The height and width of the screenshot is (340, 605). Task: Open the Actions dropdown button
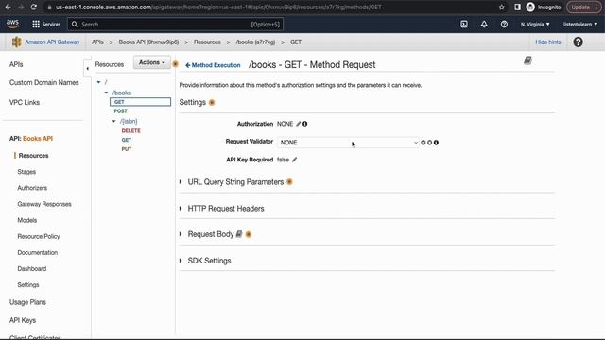[x=152, y=62]
